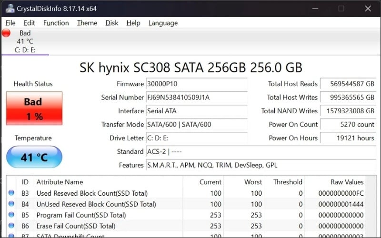Click blue status dot for attribute B6
The width and height of the screenshot is (381, 238).
pos(11,226)
